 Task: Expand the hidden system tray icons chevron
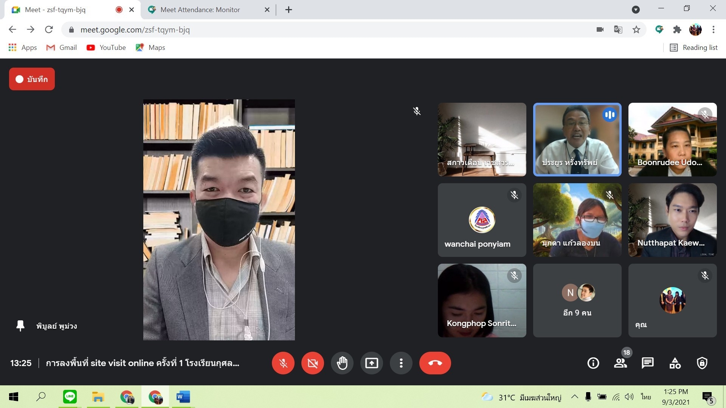coord(574,397)
